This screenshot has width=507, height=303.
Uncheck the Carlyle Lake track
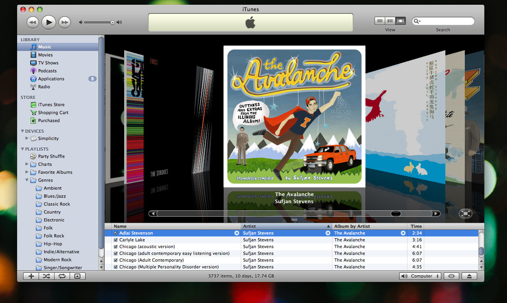pyautogui.click(x=116, y=240)
